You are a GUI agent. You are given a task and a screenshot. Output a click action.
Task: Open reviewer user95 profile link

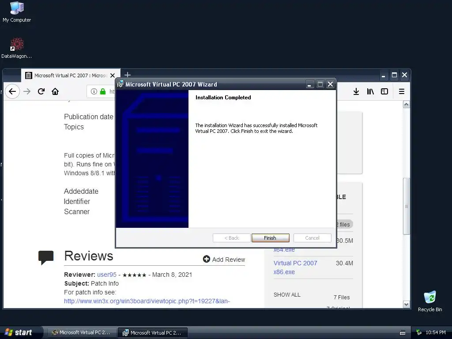(x=107, y=275)
